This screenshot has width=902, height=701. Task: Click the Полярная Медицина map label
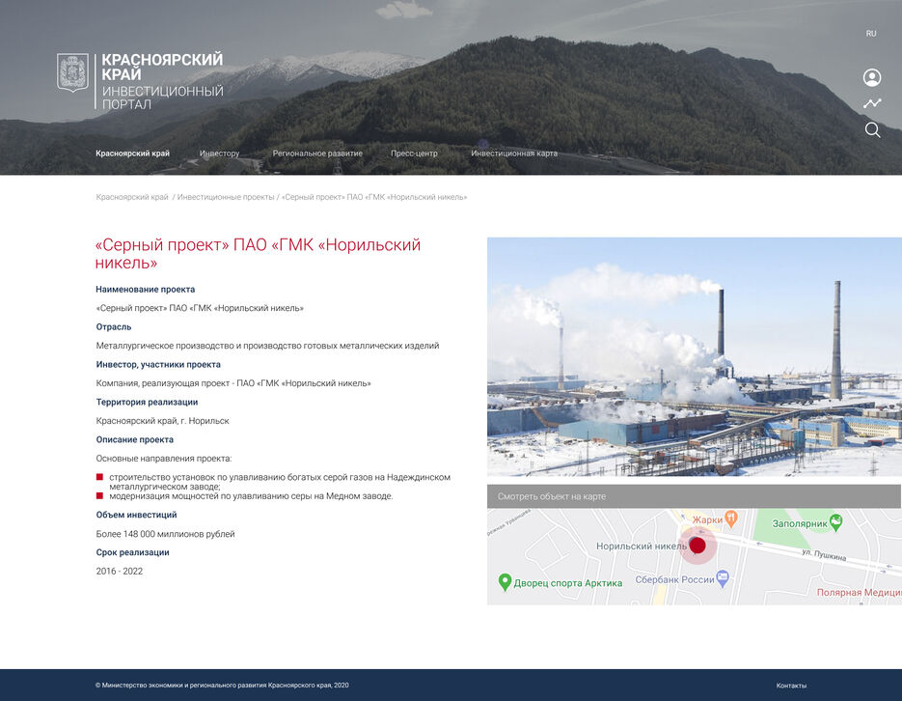tap(859, 592)
